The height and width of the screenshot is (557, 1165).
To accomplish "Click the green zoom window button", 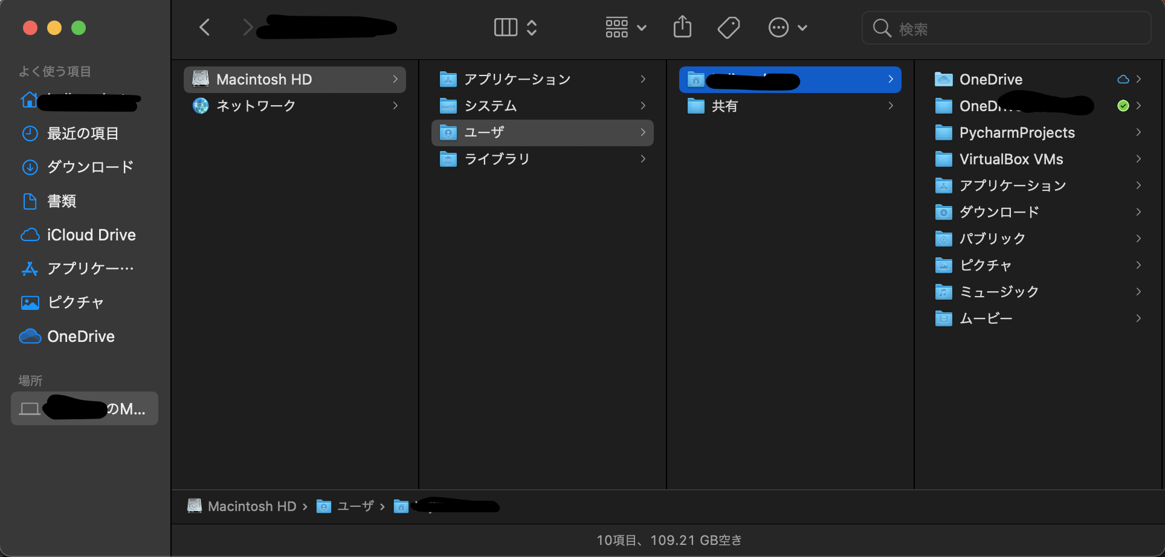I will (79, 28).
